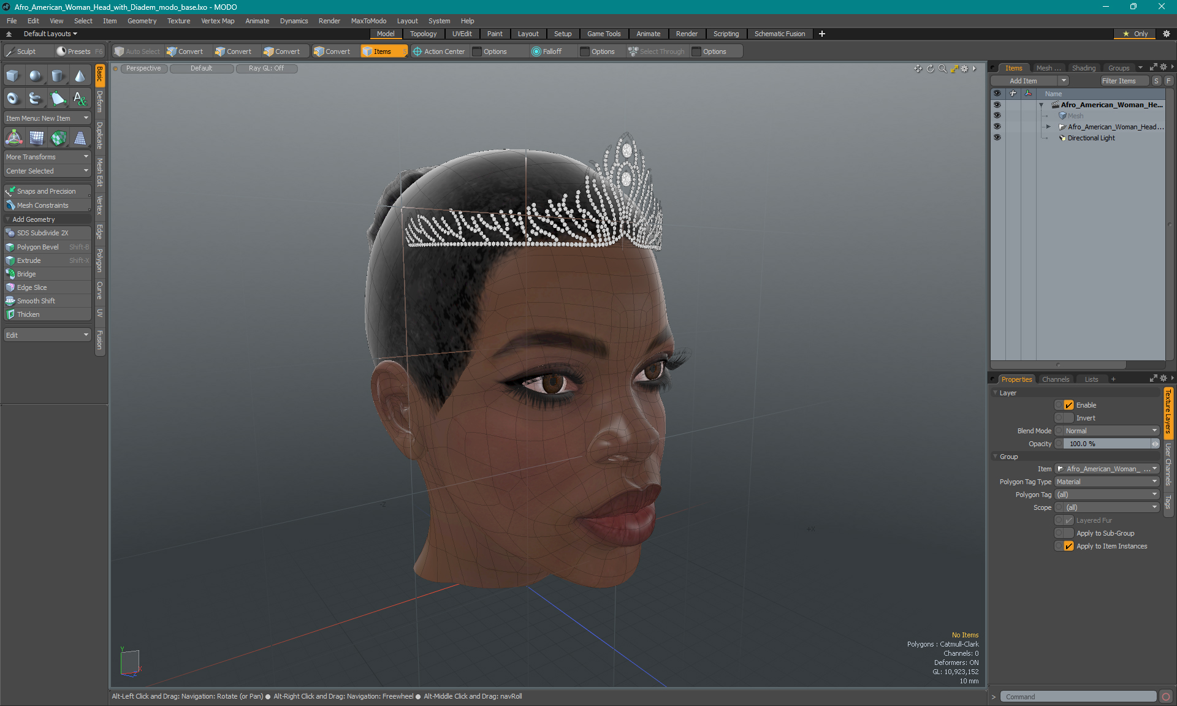
Task: Switch to the UVEdit layout tab
Action: [462, 34]
